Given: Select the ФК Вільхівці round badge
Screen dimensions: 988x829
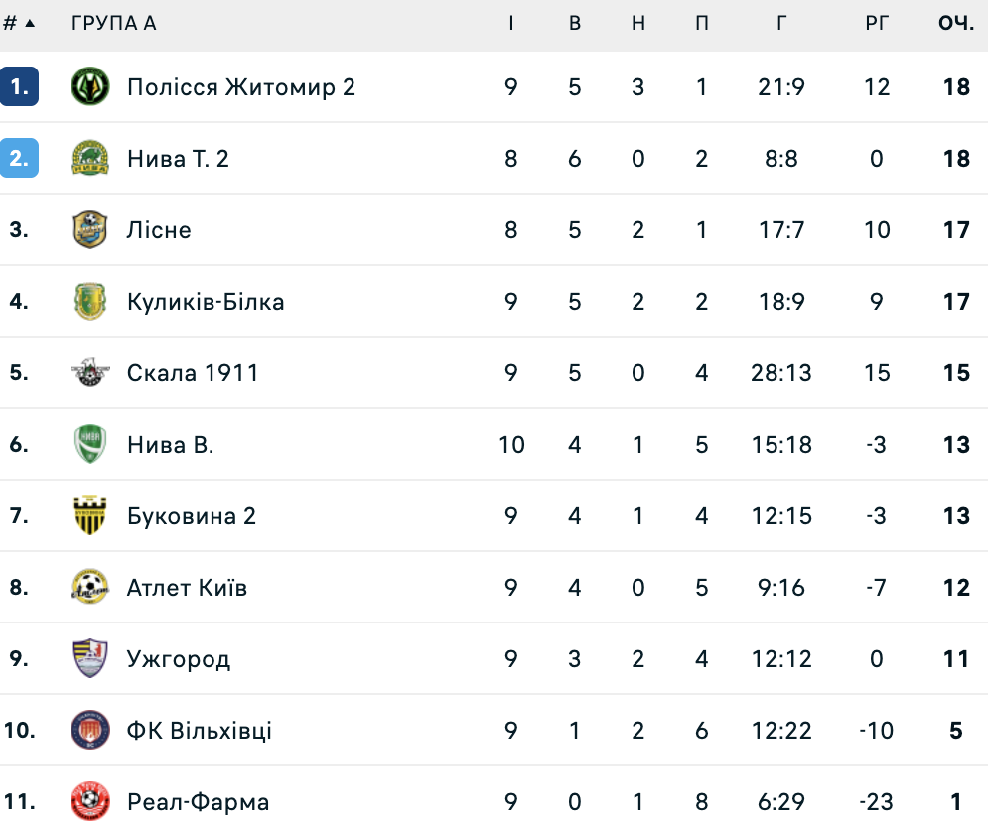Looking at the screenshot, I should click(x=90, y=731).
